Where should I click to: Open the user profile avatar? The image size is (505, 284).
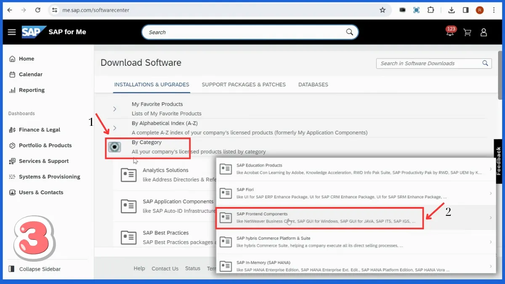point(483,32)
